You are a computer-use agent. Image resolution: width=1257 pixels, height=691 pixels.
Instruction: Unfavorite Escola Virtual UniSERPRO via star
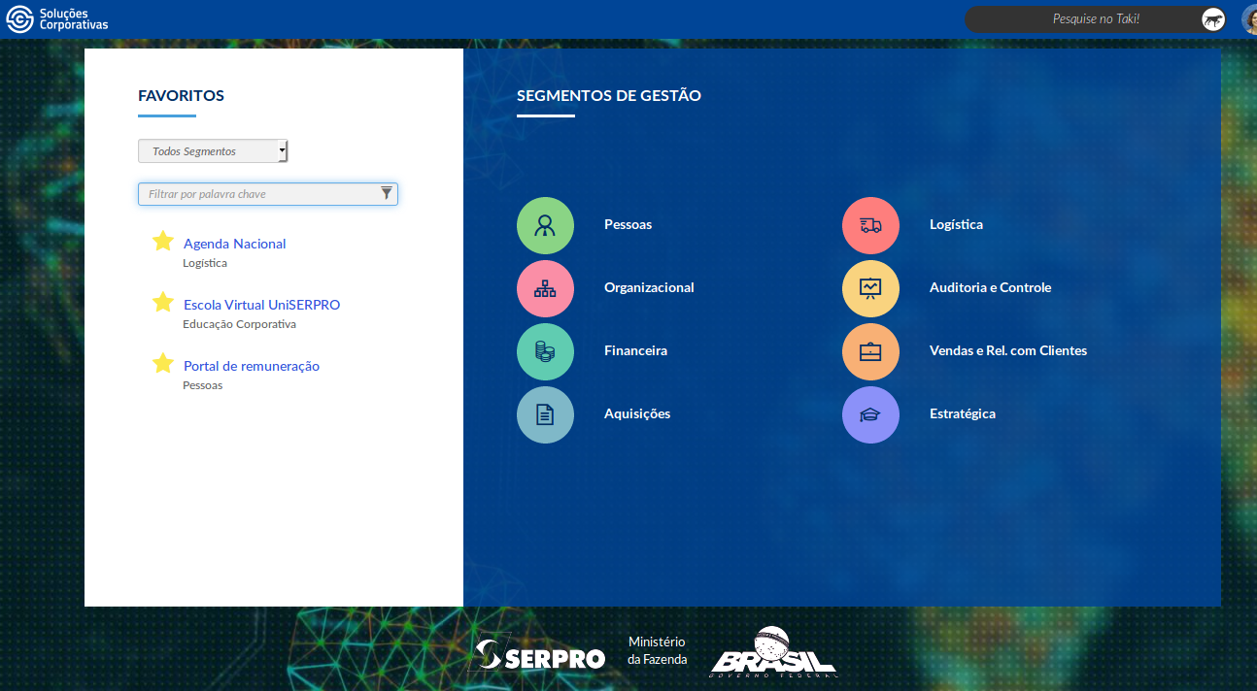(x=163, y=303)
